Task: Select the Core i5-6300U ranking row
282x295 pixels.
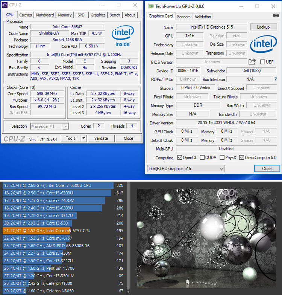Action: click(63, 193)
